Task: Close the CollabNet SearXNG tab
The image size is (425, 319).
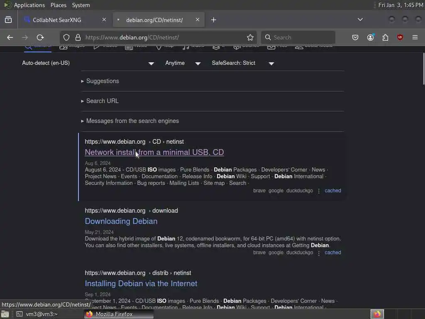Action: 104,20
